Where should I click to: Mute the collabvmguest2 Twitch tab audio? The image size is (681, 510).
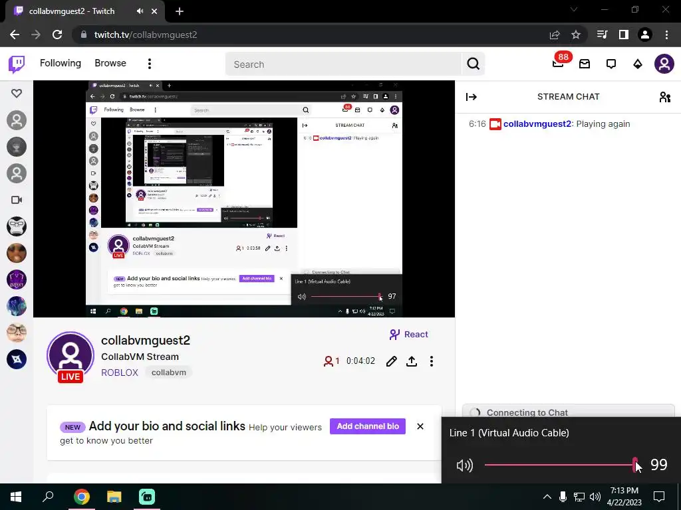(x=140, y=11)
